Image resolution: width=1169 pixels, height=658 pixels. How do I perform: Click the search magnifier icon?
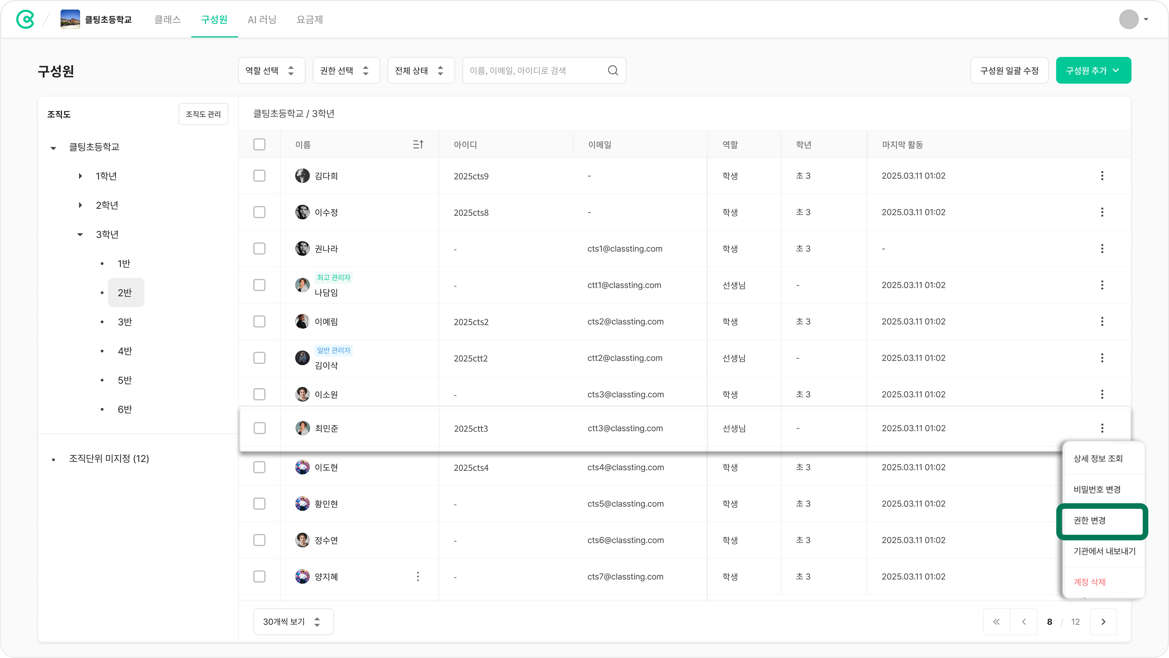pos(613,70)
